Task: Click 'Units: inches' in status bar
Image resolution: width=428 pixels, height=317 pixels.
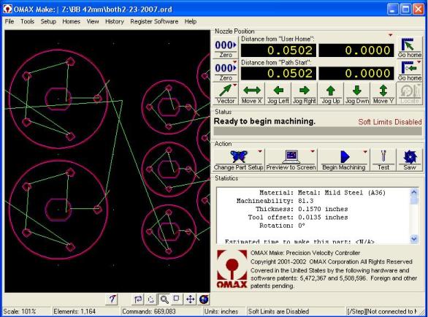Action: [221, 312]
